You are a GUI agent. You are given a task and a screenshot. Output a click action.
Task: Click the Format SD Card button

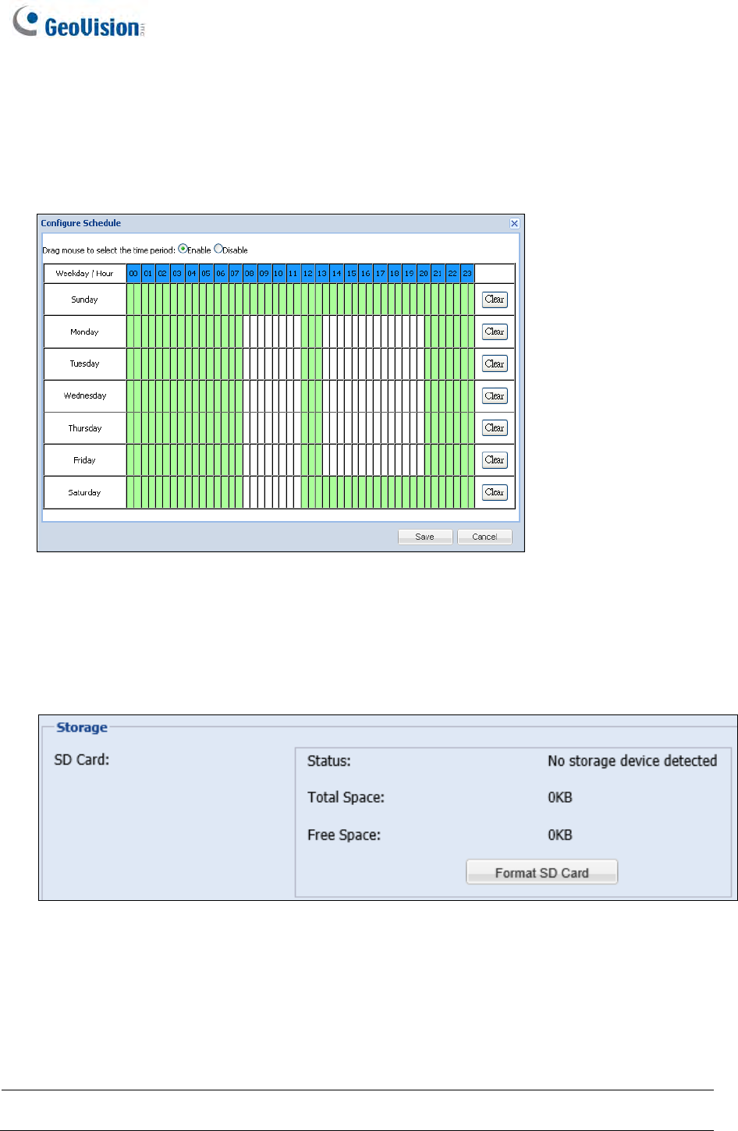[542, 872]
